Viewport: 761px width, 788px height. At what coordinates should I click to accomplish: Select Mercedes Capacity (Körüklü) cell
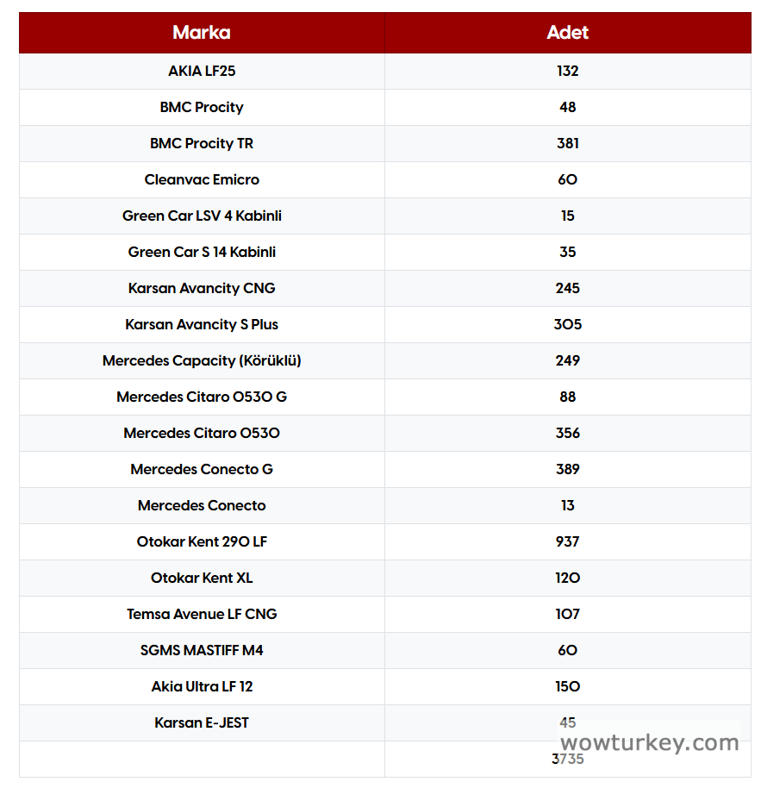202,360
